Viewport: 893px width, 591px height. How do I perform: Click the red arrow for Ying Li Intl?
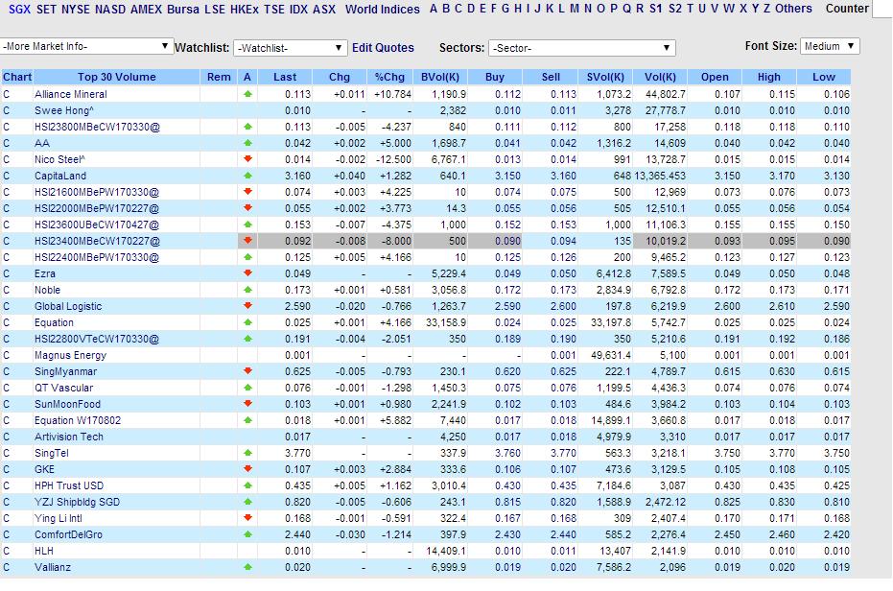(x=247, y=518)
